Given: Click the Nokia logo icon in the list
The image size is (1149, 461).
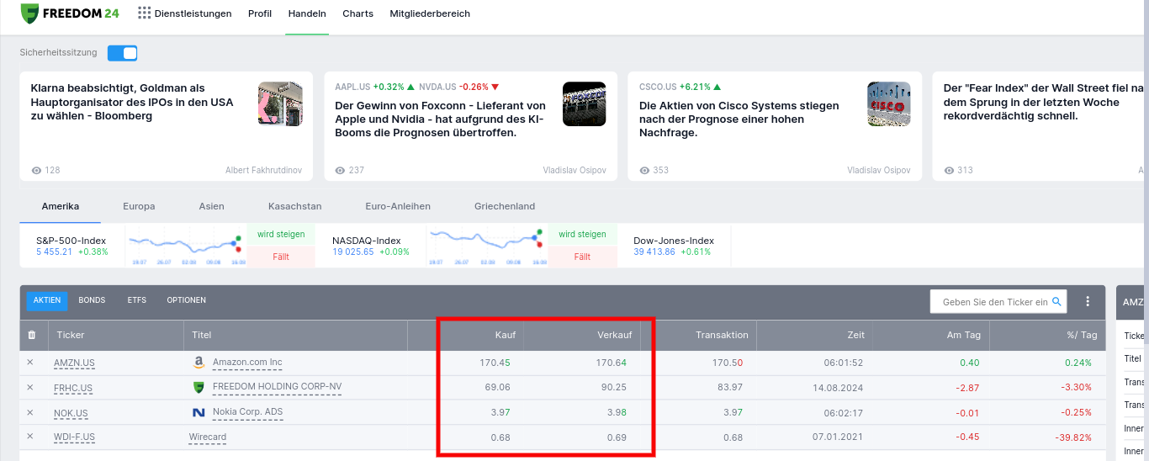Looking at the screenshot, I should [x=199, y=412].
